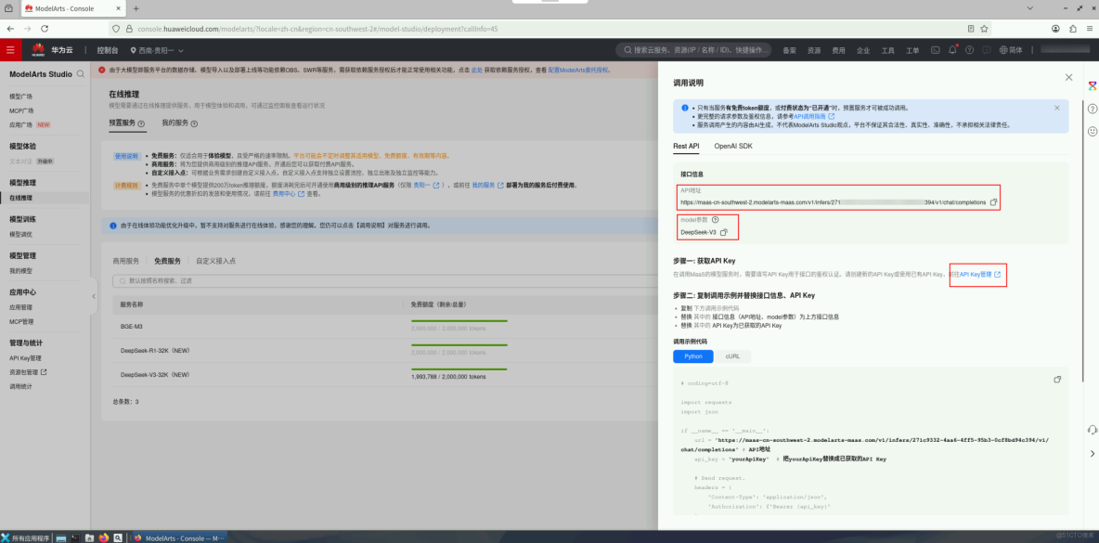This screenshot has width=1099, height=543.
Task: Click the help icon next to model参数
Action: (x=715, y=220)
